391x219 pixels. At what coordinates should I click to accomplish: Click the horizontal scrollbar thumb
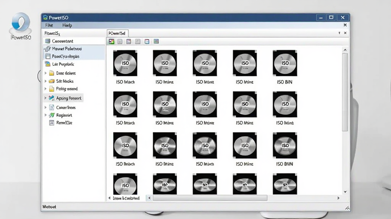[x=210, y=198]
